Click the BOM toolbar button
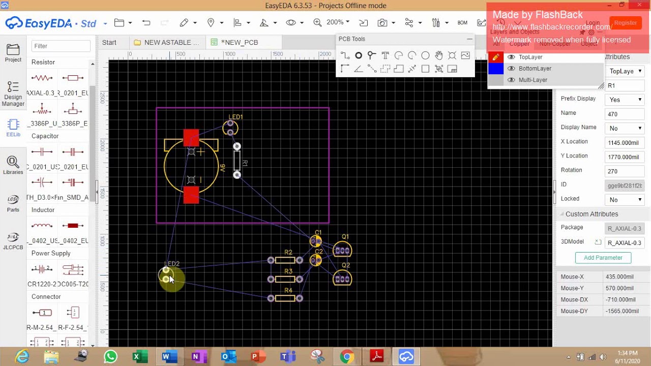The width and height of the screenshot is (651, 366). coord(462,23)
